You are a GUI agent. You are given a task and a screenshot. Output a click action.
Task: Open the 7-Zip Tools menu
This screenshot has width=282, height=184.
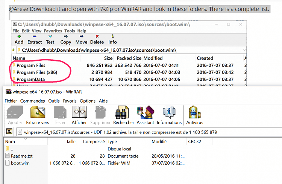(70, 31)
